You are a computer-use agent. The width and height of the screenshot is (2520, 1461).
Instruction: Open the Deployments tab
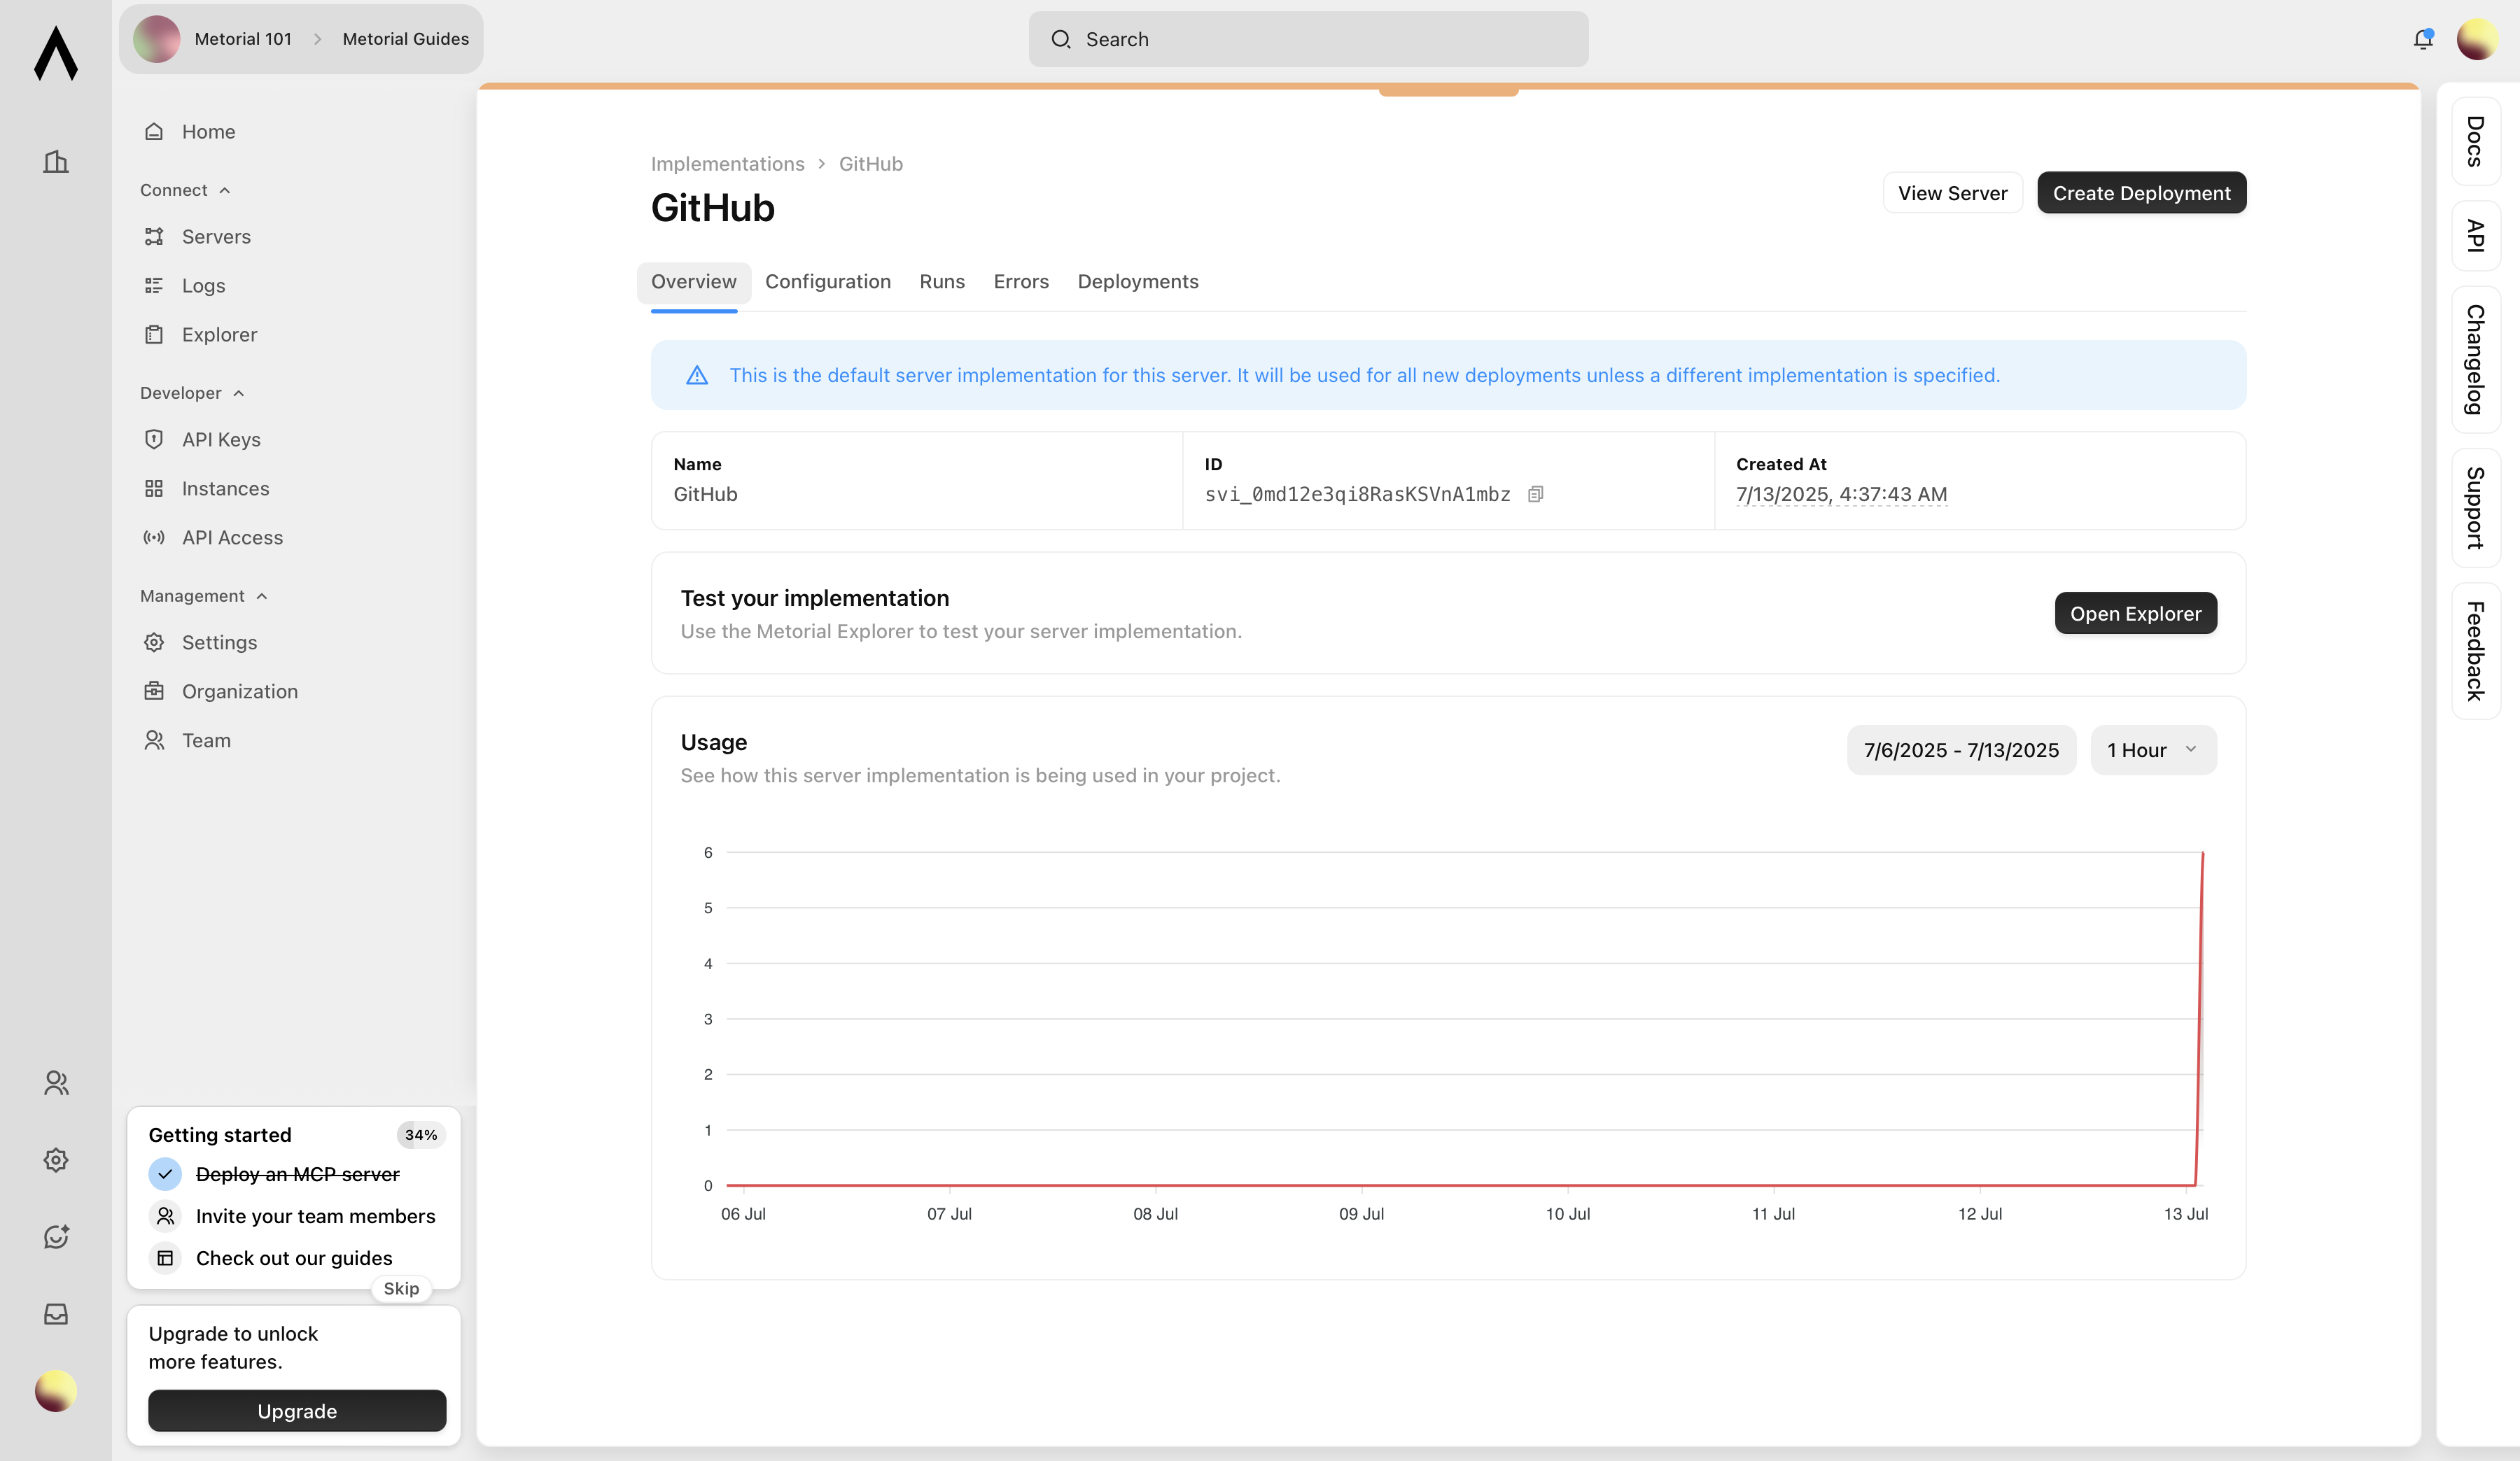[1138, 282]
